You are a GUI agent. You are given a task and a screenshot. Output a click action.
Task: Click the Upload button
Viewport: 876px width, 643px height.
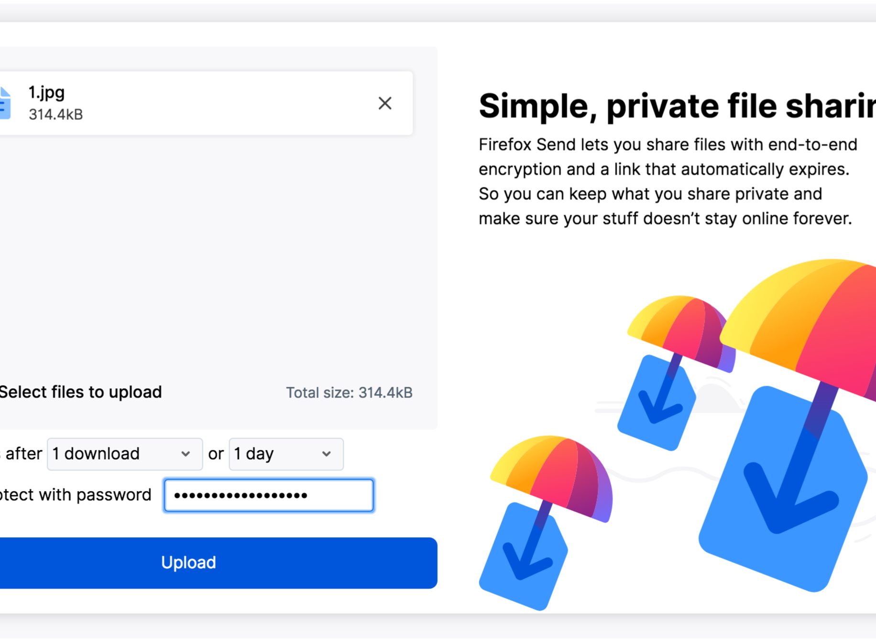218,563
